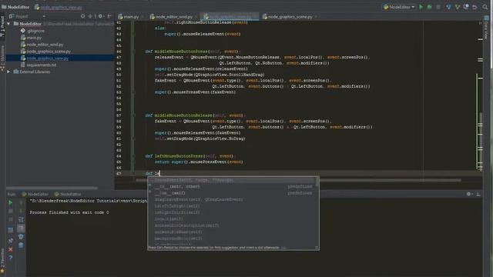Pin the Run tab with pin icon
The width and height of the screenshot is (493, 277).
(x=10, y=241)
